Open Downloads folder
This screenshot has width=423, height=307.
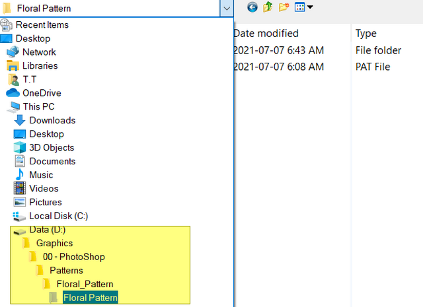point(52,120)
